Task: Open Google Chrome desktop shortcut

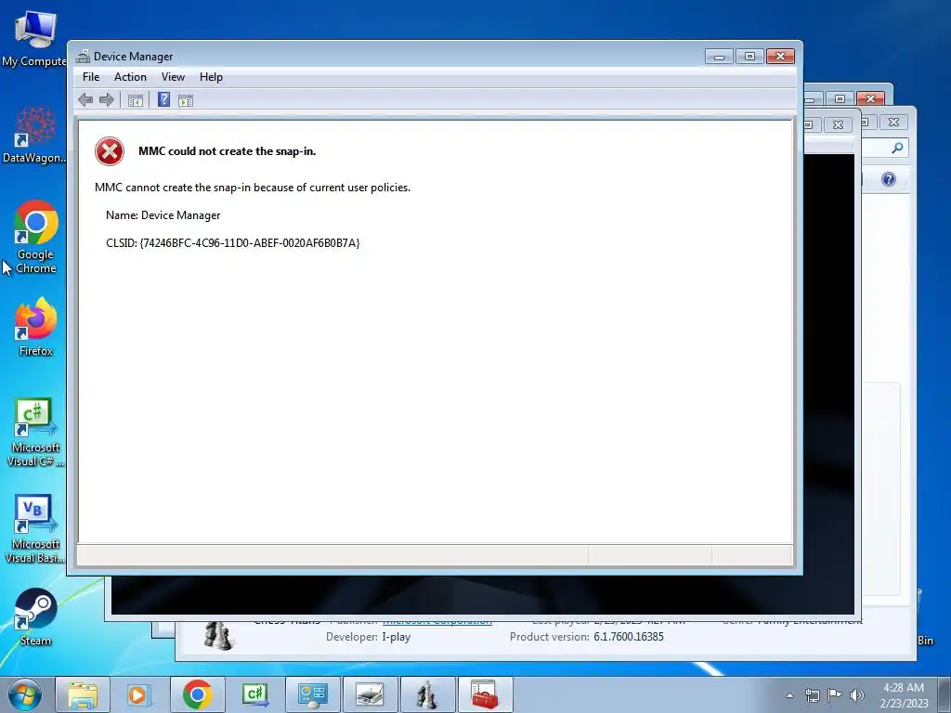Action: (x=36, y=237)
